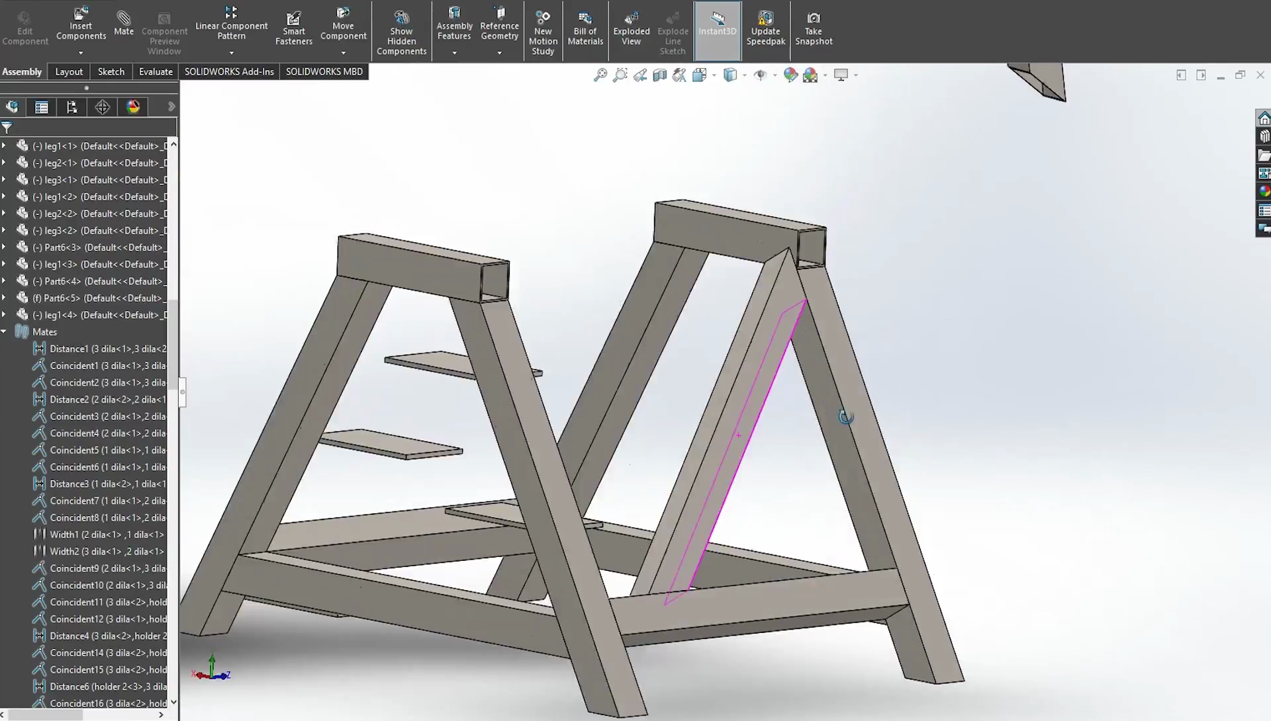Expand the leg1<1> component node
The width and height of the screenshot is (1271, 721).
coord(5,146)
